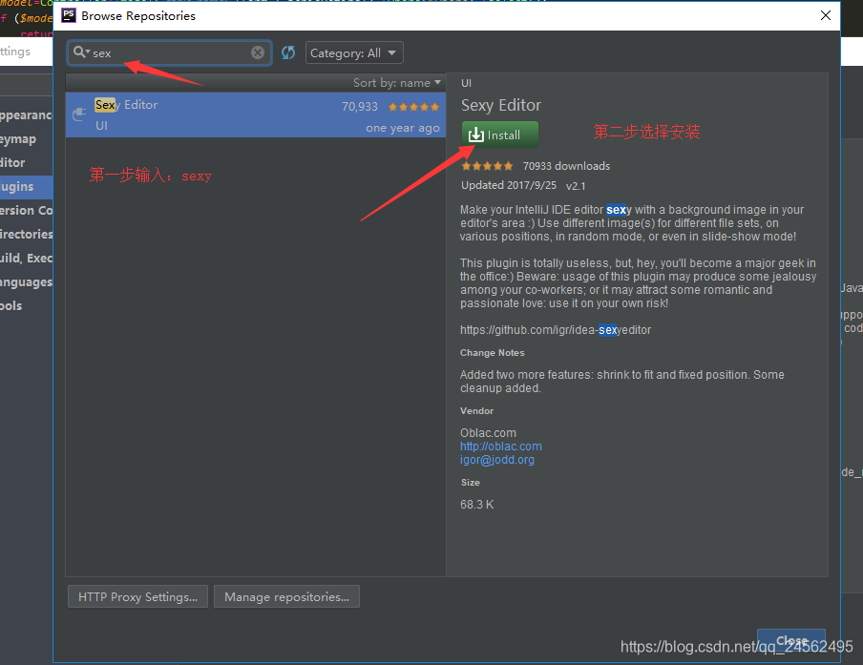Click the 'Vendor' heading
Screen dimensions: 863x665
tap(476, 411)
